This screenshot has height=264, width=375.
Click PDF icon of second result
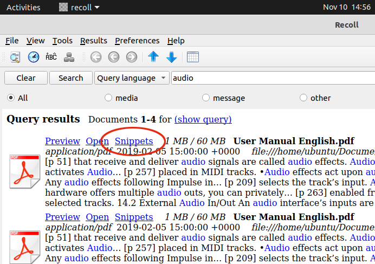tap(24, 247)
